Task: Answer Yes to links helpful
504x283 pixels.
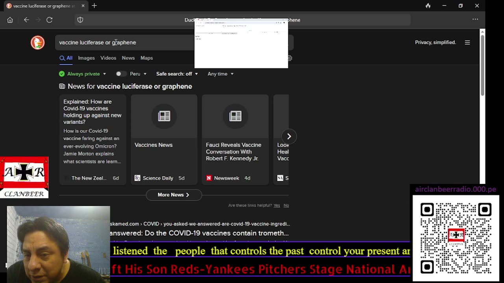Action: click(277, 206)
